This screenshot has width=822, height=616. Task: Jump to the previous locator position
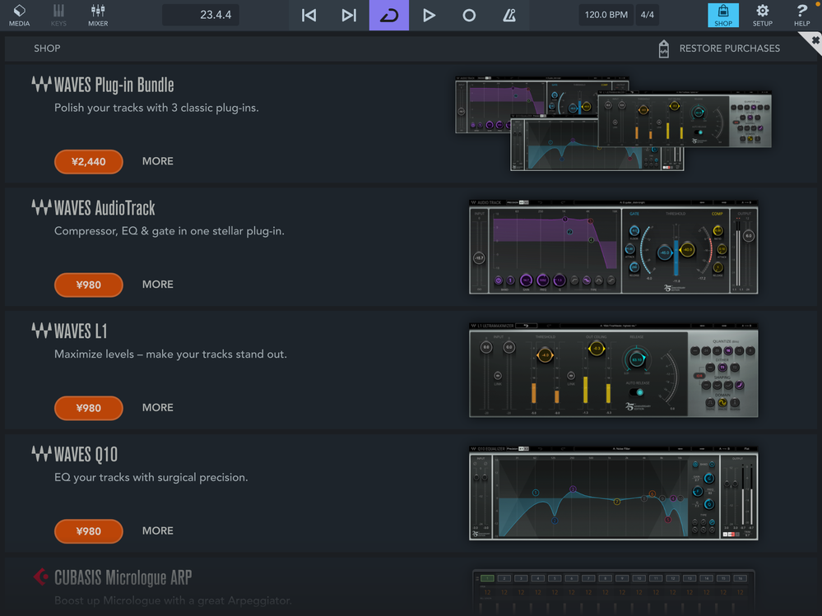click(x=309, y=15)
